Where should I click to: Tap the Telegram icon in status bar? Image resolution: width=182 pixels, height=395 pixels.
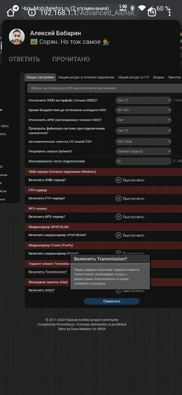pos(16,8)
